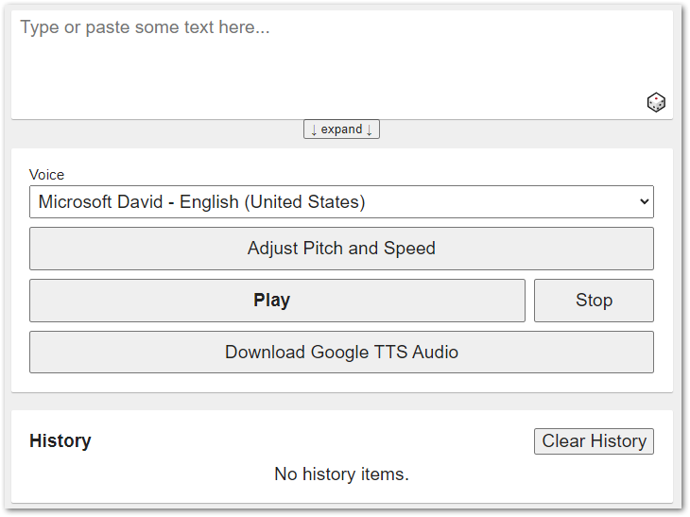Click the 'History' section heading
Screen dimensions: 690x517
[x=60, y=441]
